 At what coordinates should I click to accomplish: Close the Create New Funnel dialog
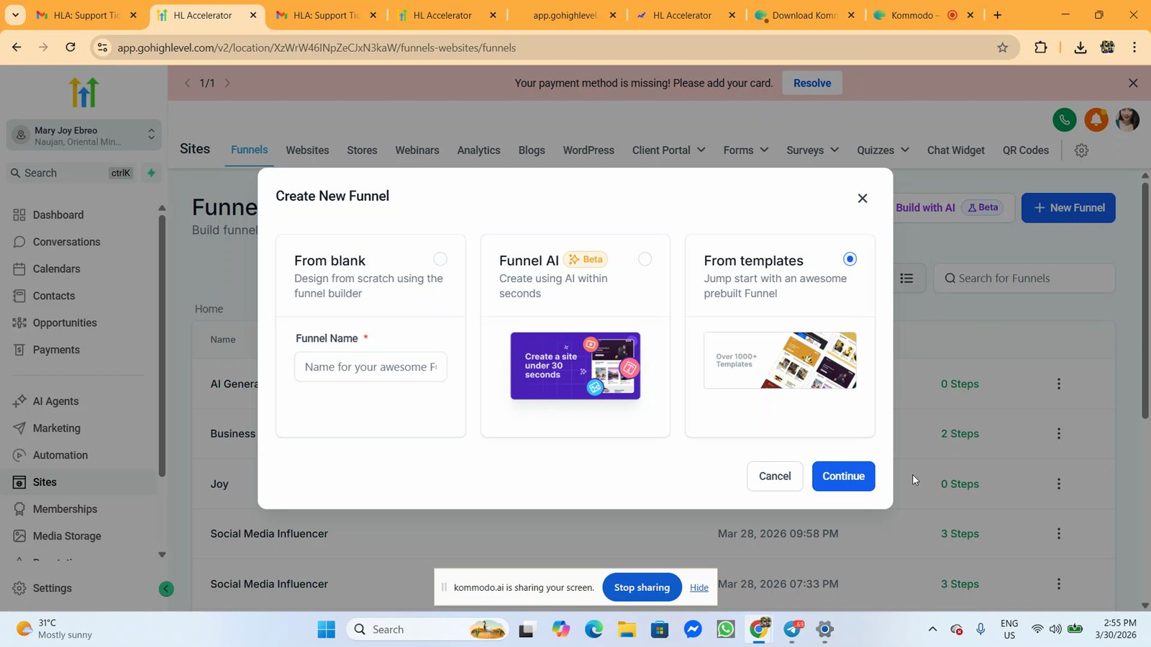click(863, 198)
